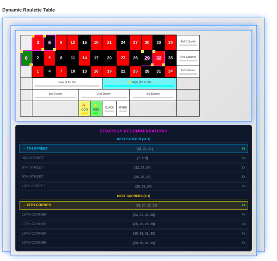Select the 13th Corner recommendation row
This screenshot has height=261, width=277.
[x=133, y=205]
